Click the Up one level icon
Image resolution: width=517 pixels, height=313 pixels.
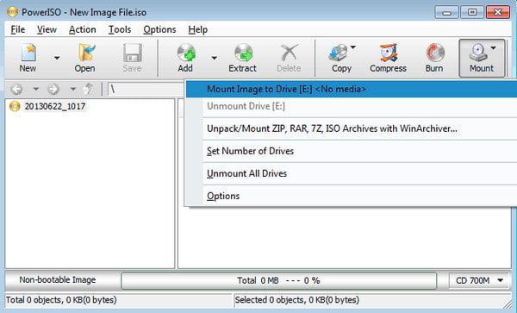tap(88, 89)
